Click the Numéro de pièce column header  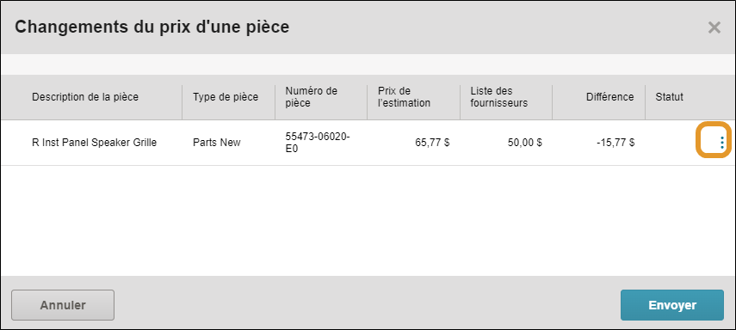click(312, 97)
